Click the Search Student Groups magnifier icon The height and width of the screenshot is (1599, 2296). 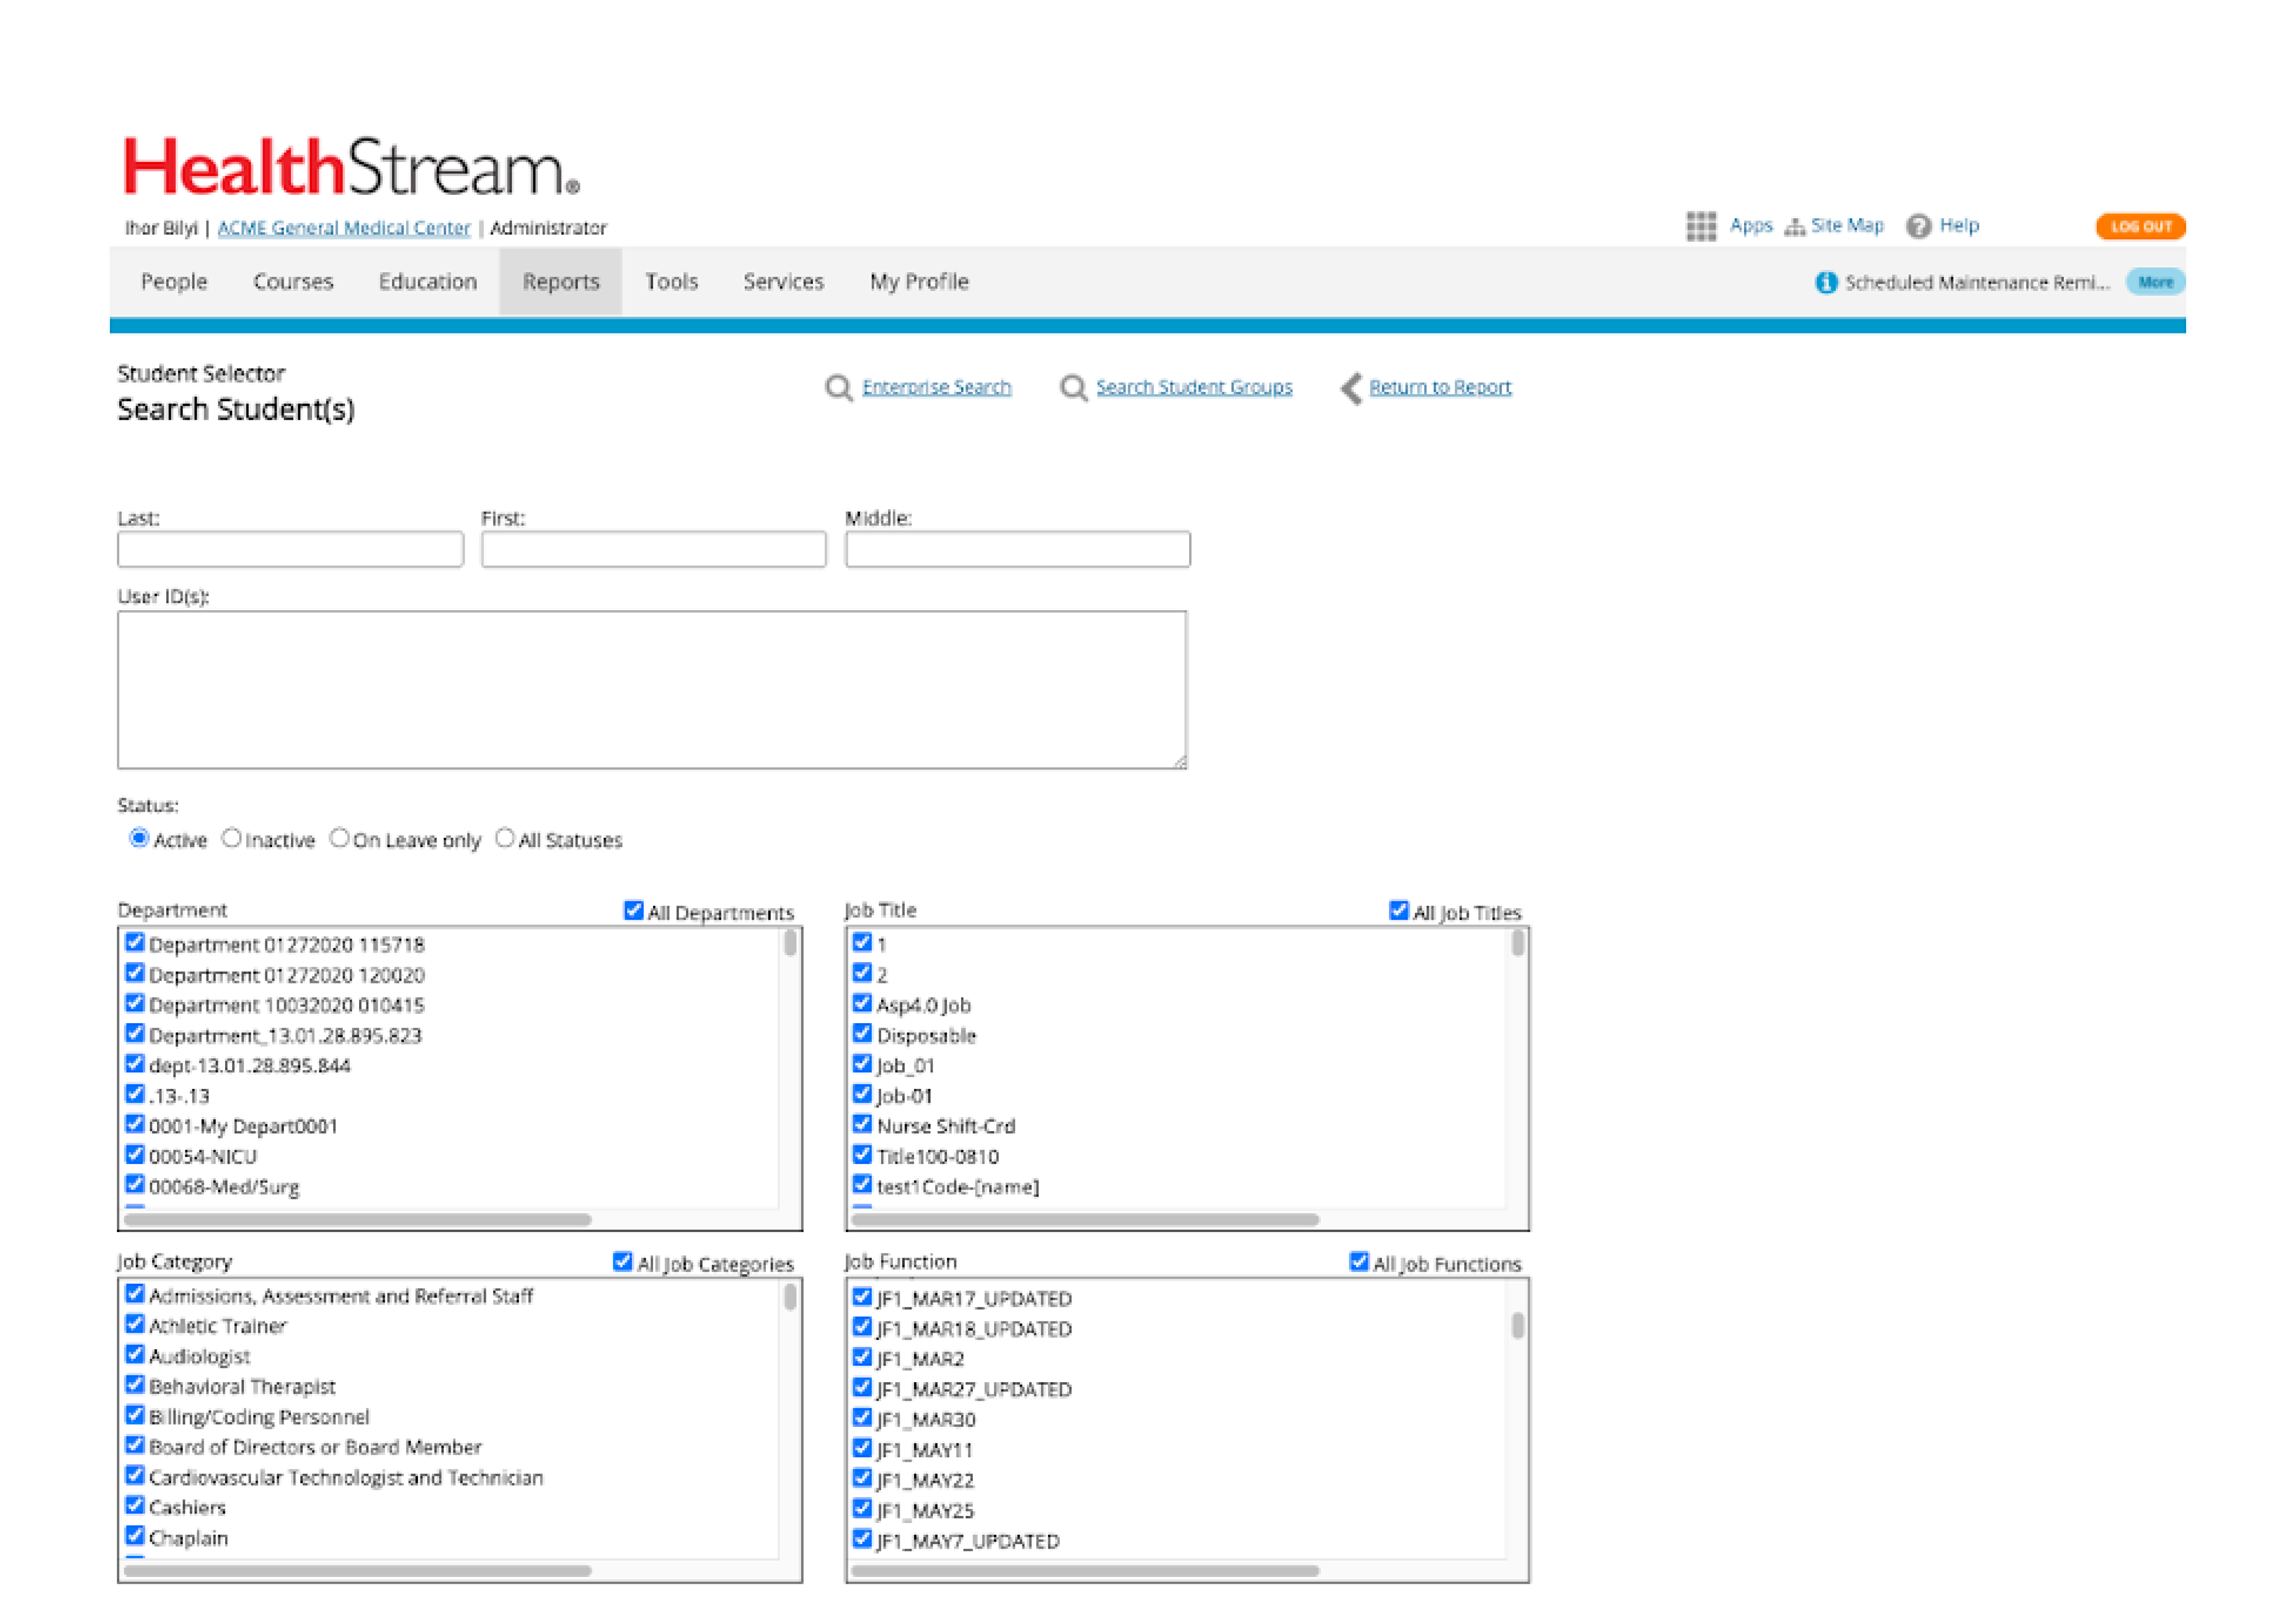click(1073, 387)
